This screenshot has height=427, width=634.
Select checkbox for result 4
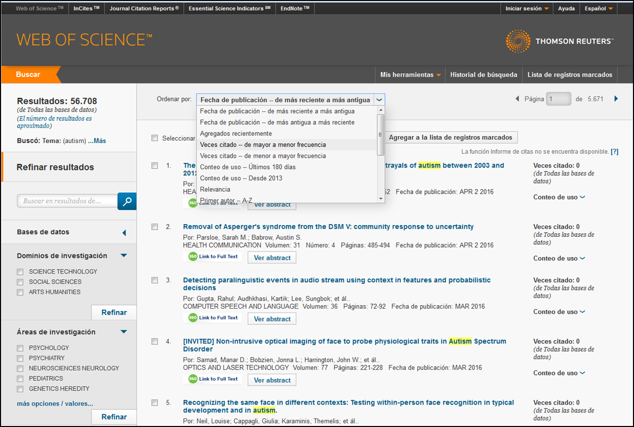click(155, 341)
